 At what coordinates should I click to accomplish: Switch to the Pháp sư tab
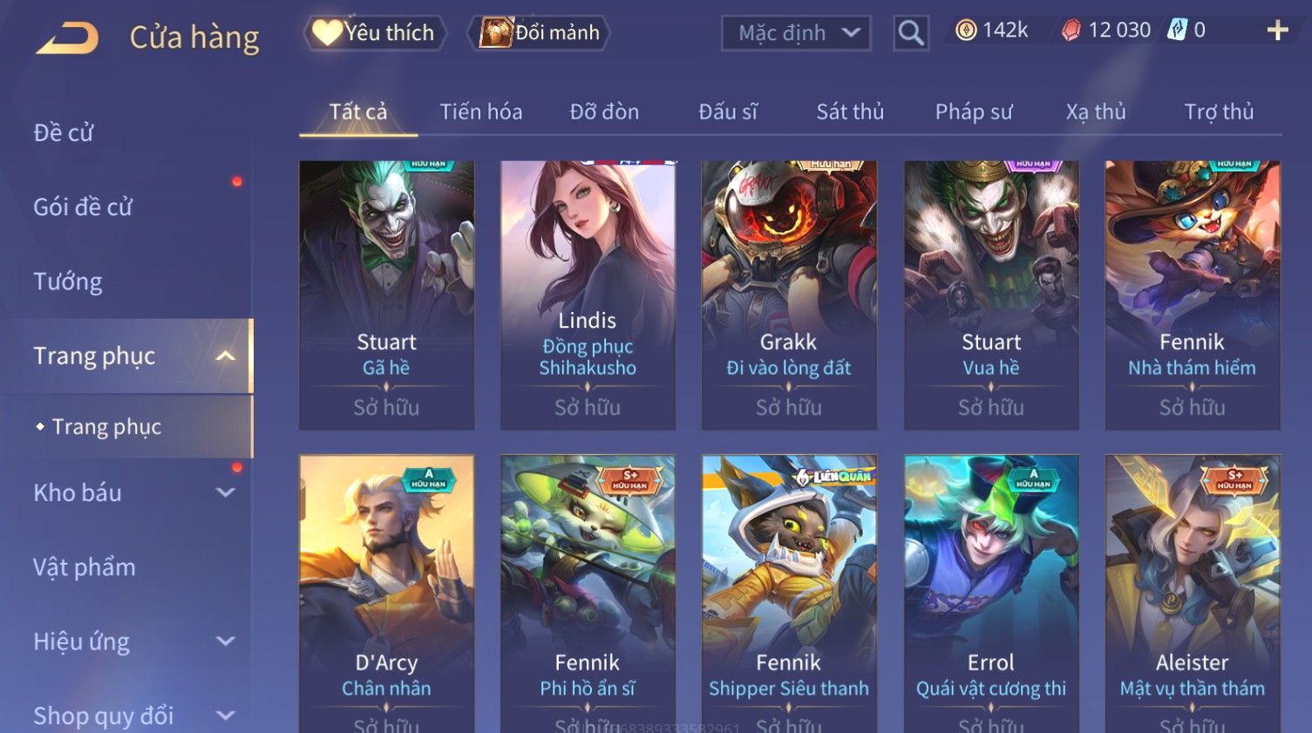point(974,112)
